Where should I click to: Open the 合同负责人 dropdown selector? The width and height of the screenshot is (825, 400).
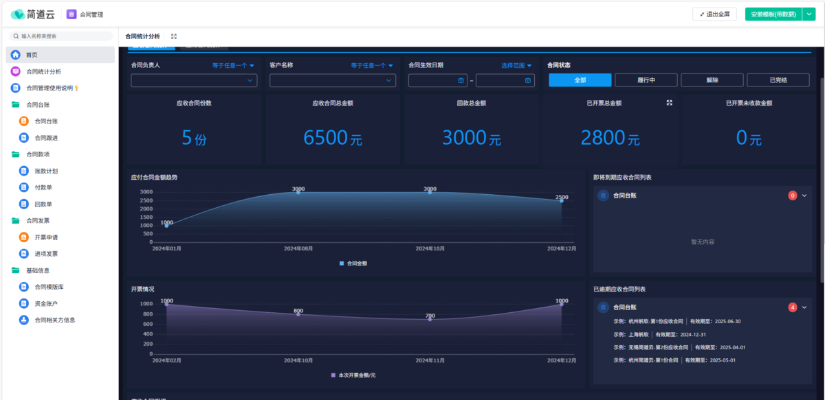click(x=194, y=81)
